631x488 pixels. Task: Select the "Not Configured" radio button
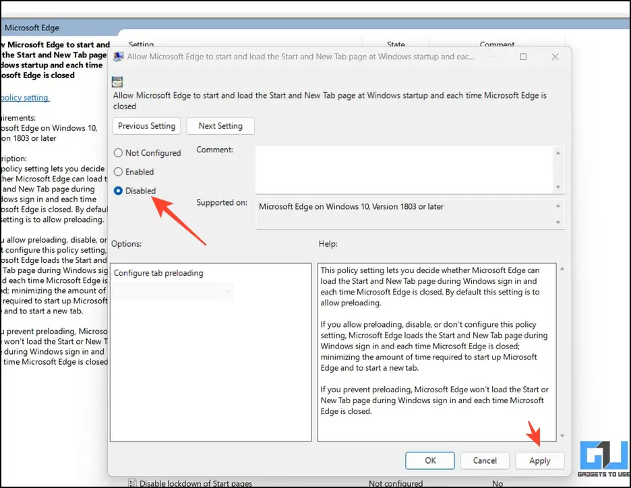(x=118, y=153)
